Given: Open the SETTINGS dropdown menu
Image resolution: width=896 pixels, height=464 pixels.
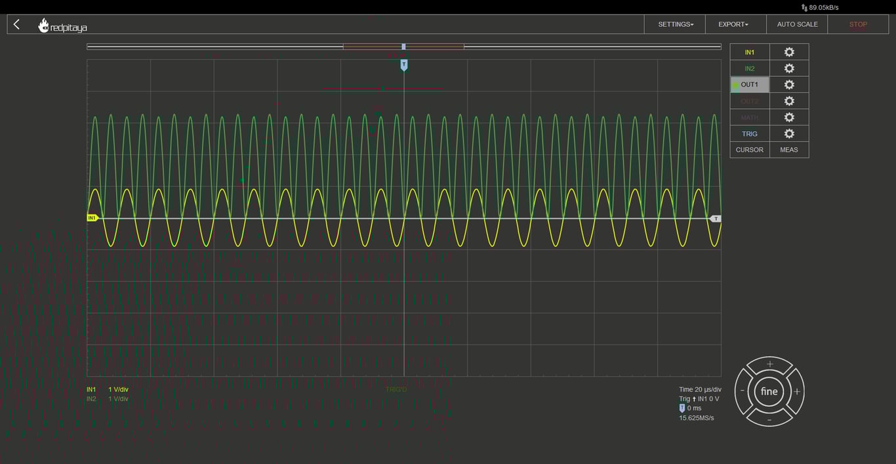Looking at the screenshot, I should pyautogui.click(x=676, y=24).
